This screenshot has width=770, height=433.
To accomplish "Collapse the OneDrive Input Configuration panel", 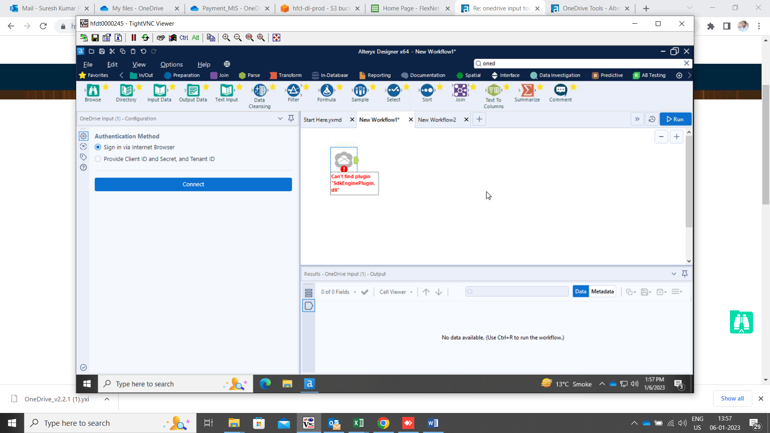I will [x=280, y=118].
